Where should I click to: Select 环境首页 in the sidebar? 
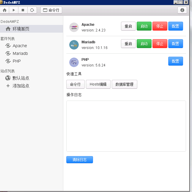pyautogui.click(x=21, y=29)
